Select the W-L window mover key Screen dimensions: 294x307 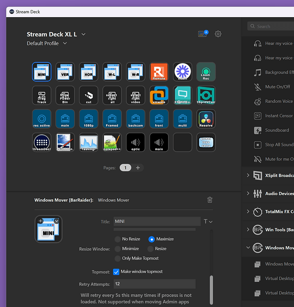click(112, 72)
